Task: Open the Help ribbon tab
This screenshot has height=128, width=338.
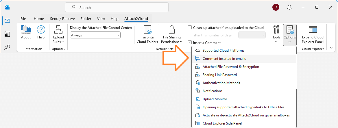Action: (115, 19)
